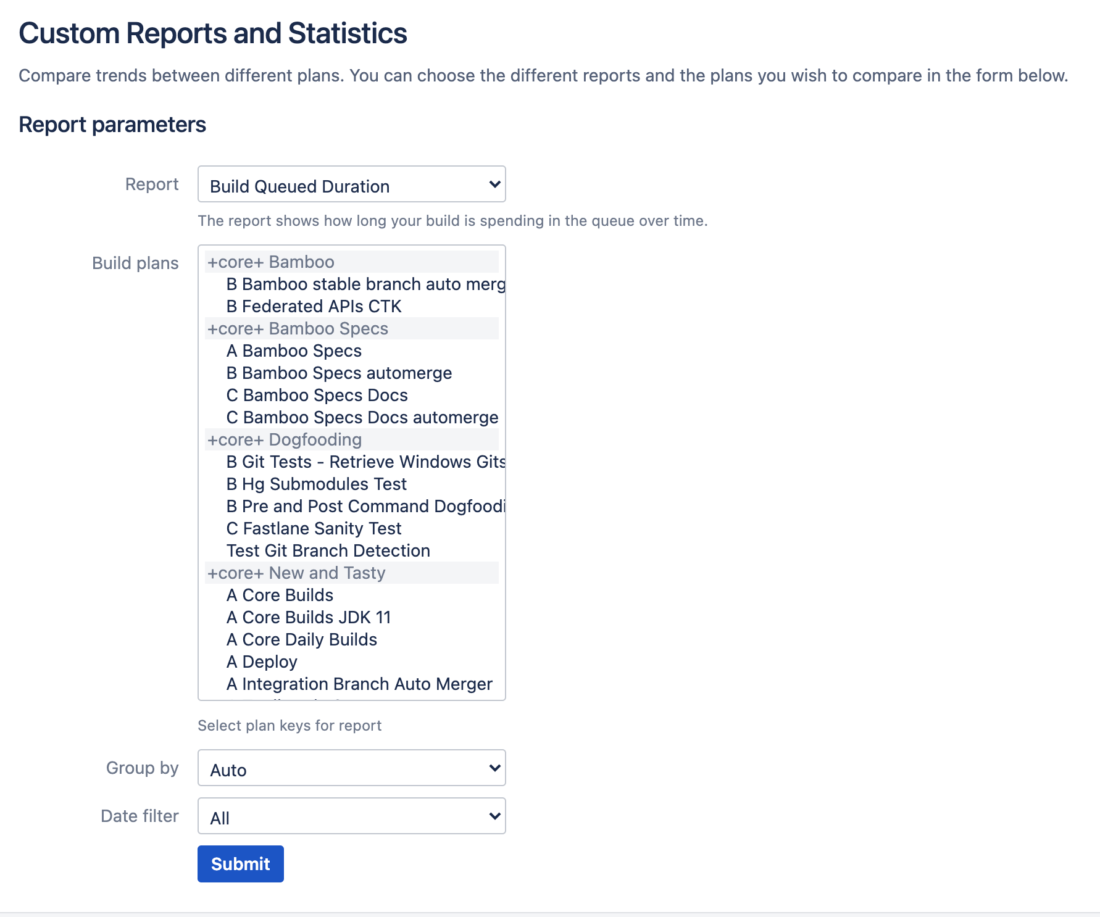The width and height of the screenshot is (1100, 917).
Task: Select the 'B Bamboo Specs automerge' plan
Action: [339, 373]
